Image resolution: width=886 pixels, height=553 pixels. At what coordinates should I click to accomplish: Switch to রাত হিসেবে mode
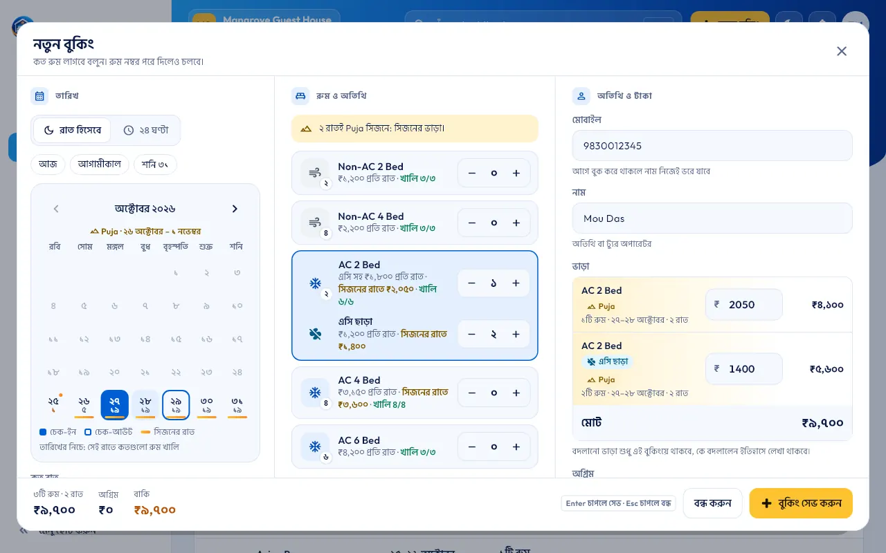[x=72, y=130]
